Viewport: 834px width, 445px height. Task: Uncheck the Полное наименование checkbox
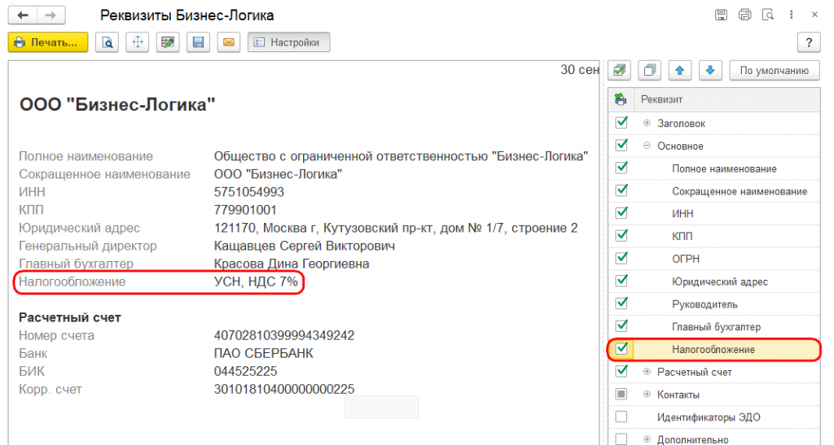click(x=621, y=168)
